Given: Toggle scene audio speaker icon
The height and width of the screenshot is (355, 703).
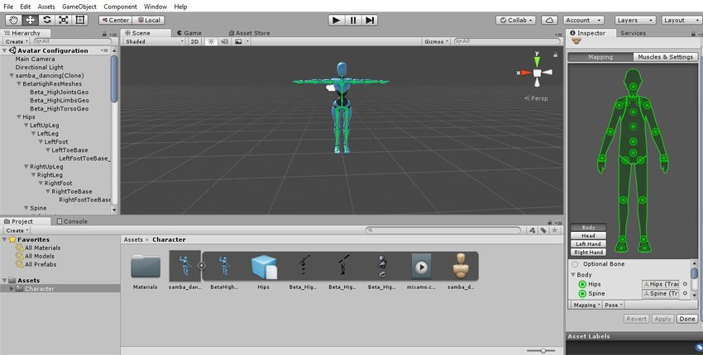Looking at the screenshot, I should (x=225, y=41).
